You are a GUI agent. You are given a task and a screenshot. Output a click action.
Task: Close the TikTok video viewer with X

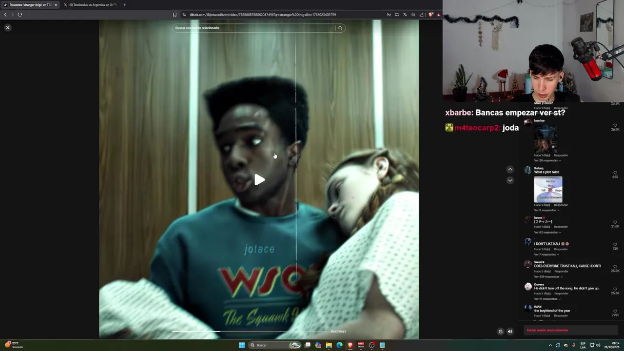(8, 28)
